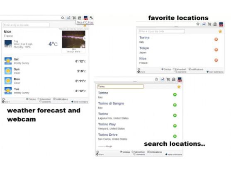Open more extensions in weather forecast popup
The width and height of the screenshot is (231, 173).
[x=80, y=102]
